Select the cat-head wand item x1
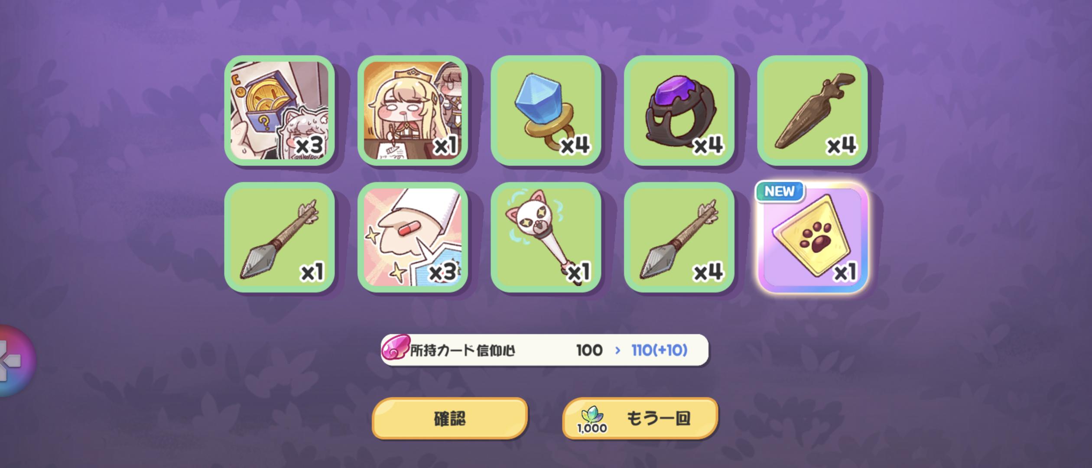Image resolution: width=1092 pixels, height=468 pixels. tap(546, 237)
